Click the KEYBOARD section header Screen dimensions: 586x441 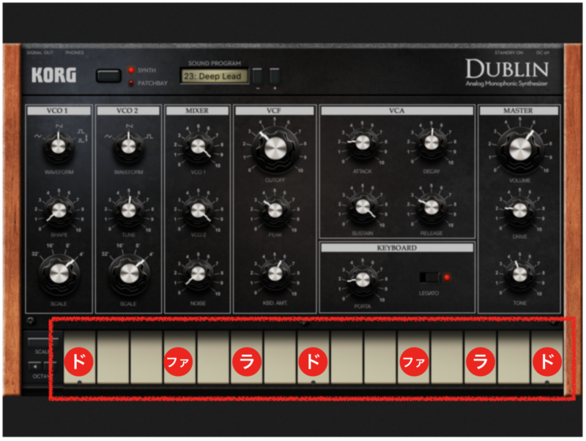(x=397, y=248)
